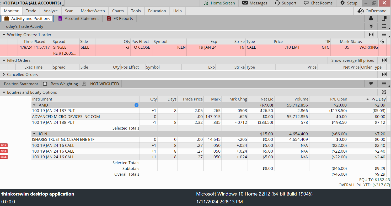Click the Status header in Working Orders
The image size is (391, 206).
point(356,41)
